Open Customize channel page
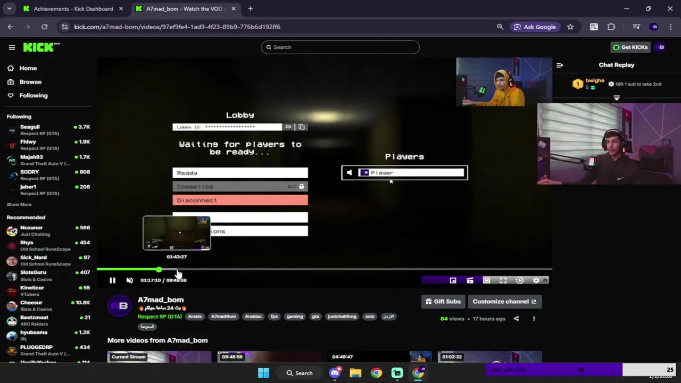Viewport: 681px width, 383px height. (504, 302)
